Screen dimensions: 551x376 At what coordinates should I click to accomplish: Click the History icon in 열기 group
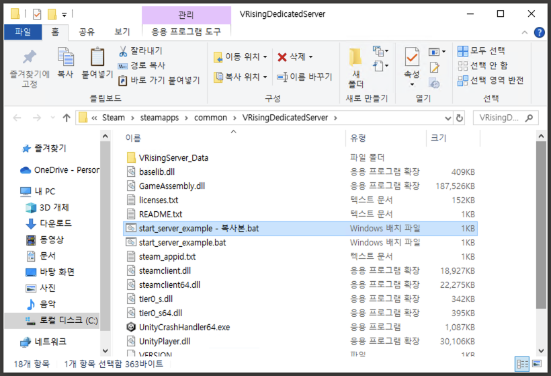tap(434, 83)
